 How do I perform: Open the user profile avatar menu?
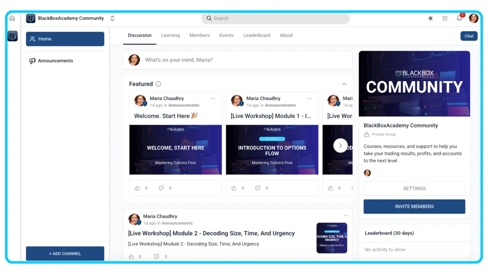474,18
